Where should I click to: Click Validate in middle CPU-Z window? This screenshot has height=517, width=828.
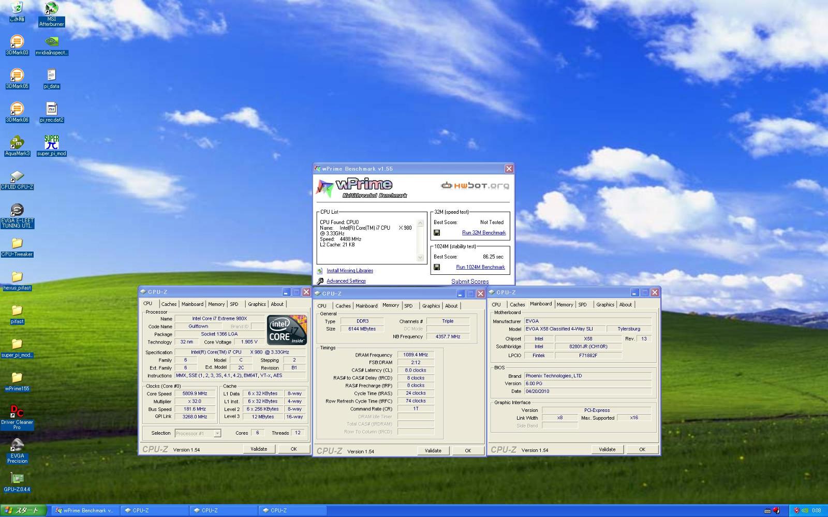433,451
